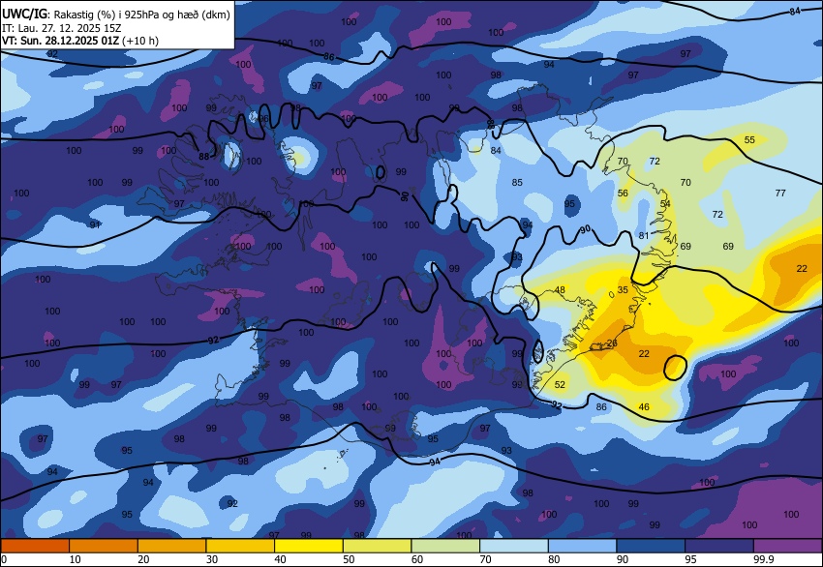Select the map value '81'
823x567 pixels.
click(644, 235)
